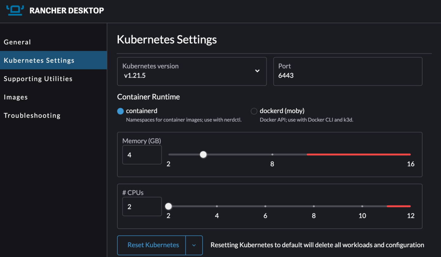Set CPU slider to tick 4
This screenshot has width=441, height=257.
(217, 206)
